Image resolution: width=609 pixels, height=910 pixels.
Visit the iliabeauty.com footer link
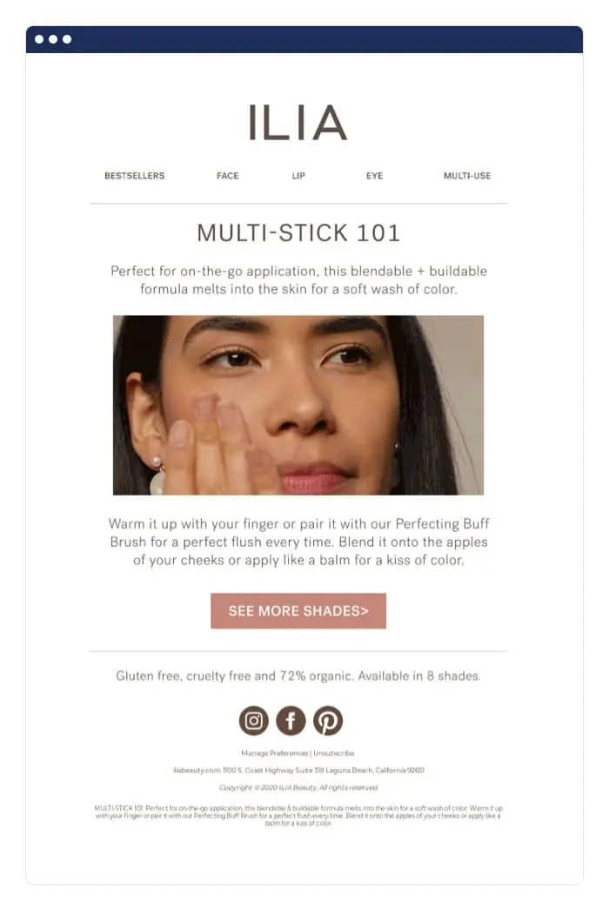(x=197, y=770)
